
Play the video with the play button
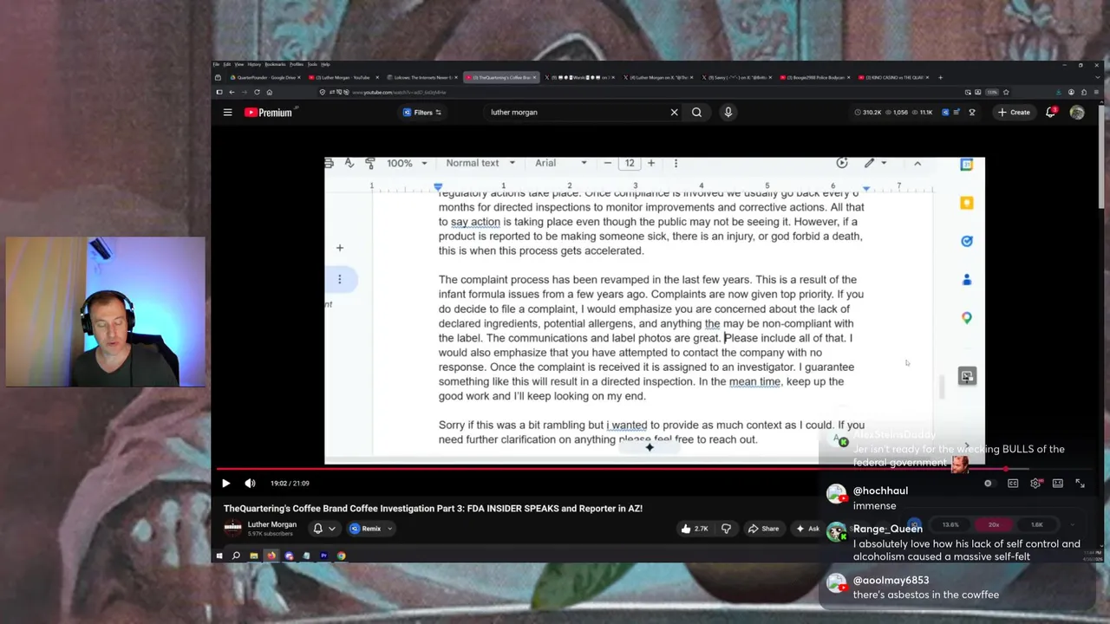[x=225, y=484]
